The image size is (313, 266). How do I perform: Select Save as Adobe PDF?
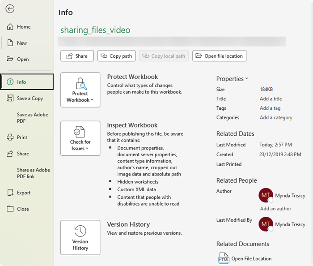pyautogui.click(x=27, y=118)
